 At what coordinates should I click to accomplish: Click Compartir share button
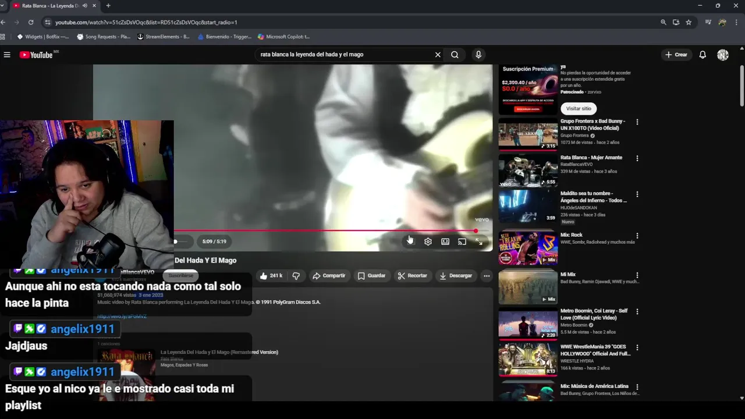point(329,276)
